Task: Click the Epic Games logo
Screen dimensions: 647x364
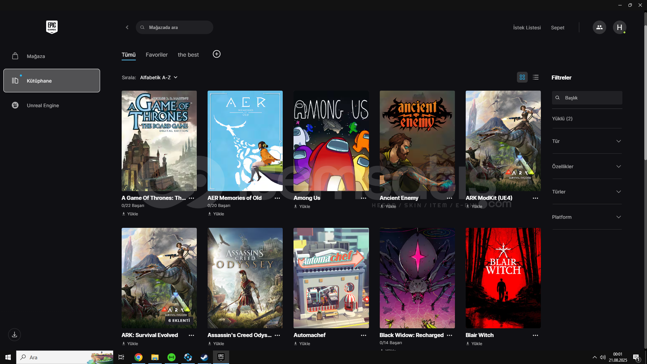Action: point(52,27)
